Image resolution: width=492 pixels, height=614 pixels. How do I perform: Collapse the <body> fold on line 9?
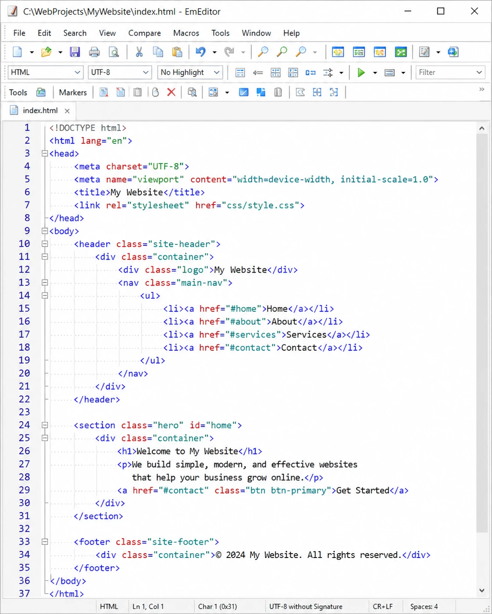point(45,231)
